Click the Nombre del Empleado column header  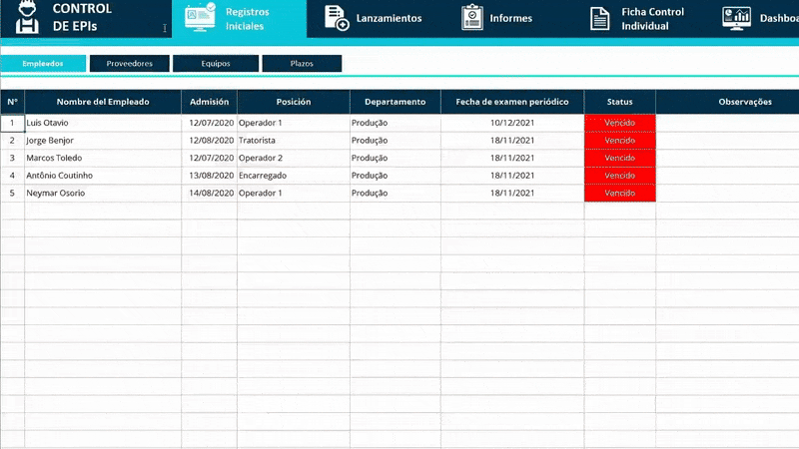pyautogui.click(x=103, y=102)
